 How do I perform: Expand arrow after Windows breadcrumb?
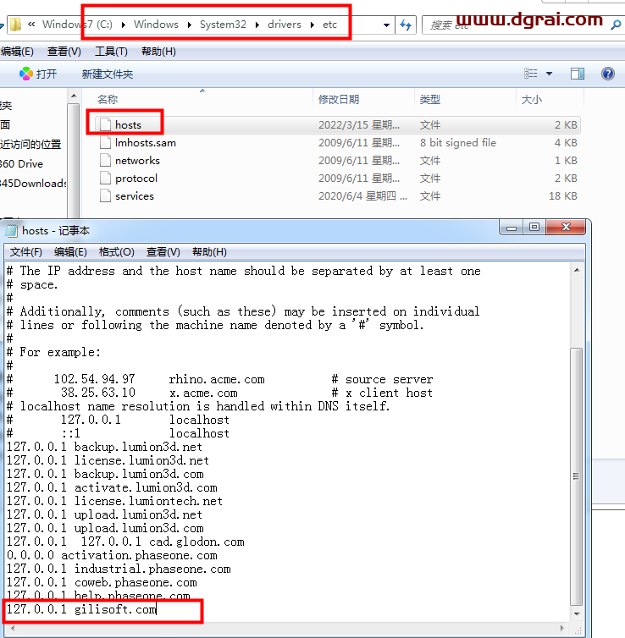pos(190,25)
